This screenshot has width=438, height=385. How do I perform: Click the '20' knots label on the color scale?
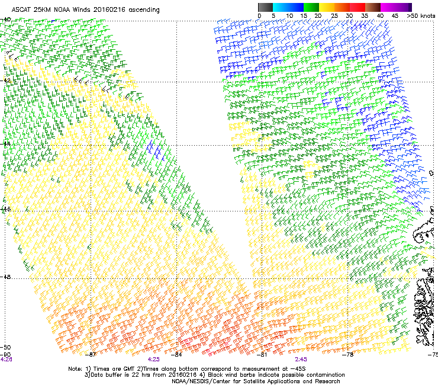click(x=318, y=16)
